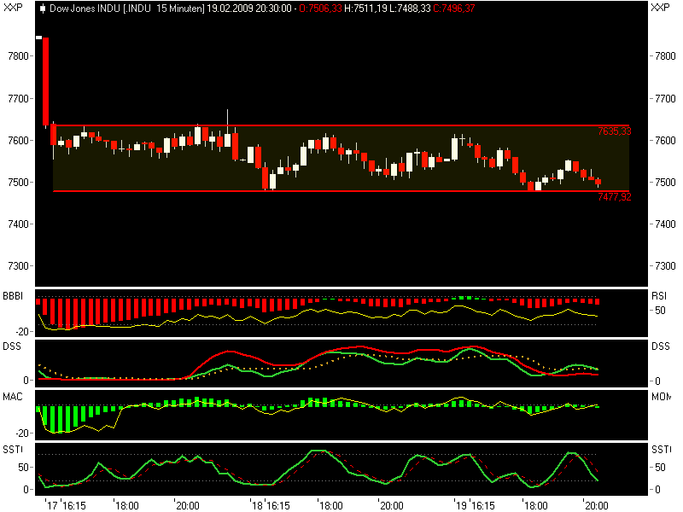Click 7500 on the right price axis

(665, 183)
